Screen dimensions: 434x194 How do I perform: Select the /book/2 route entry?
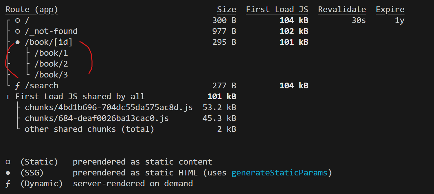(51, 64)
